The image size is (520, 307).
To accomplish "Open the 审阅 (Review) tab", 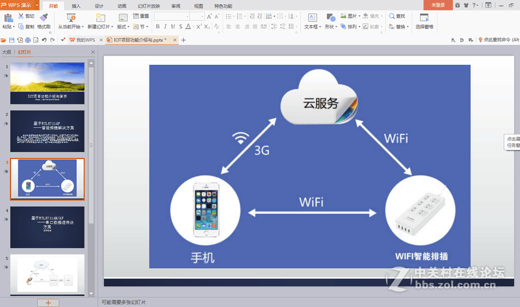I will tap(175, 6).
